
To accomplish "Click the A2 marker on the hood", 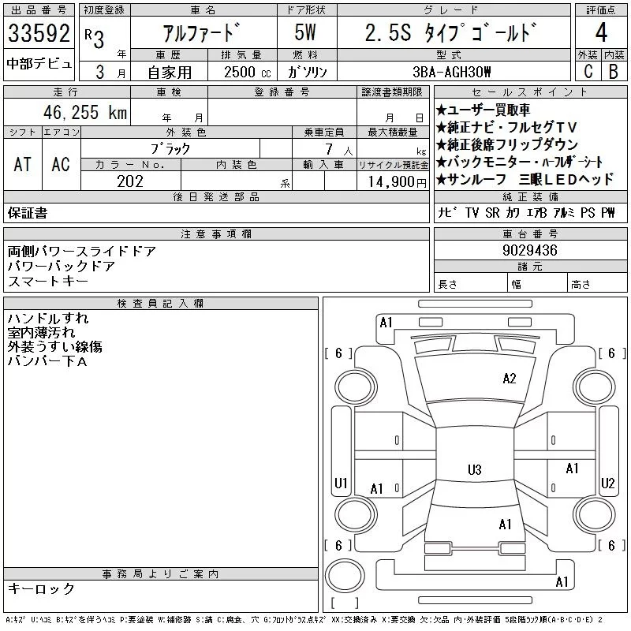I will [510, 379].
